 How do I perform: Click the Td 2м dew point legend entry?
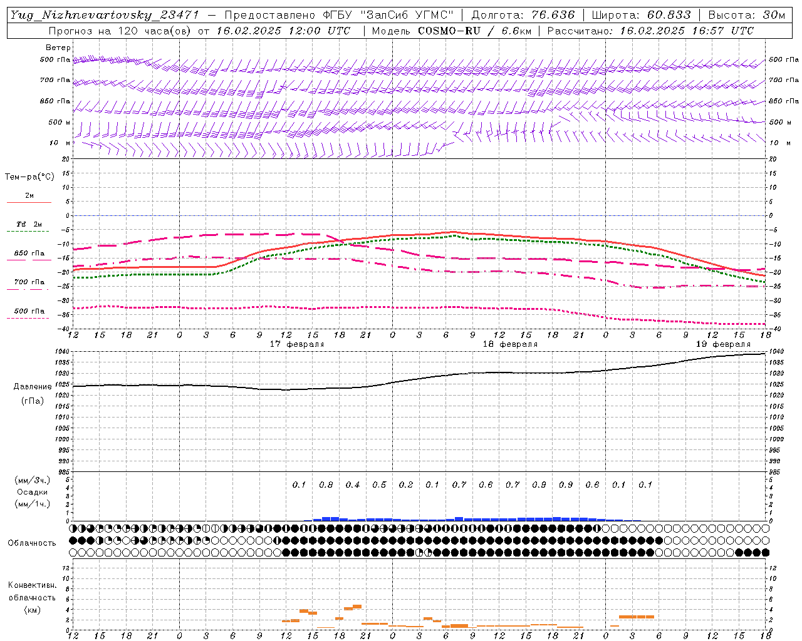29,224
